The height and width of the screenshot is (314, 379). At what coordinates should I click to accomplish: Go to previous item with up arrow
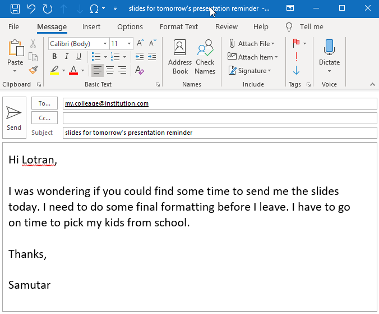63,9
